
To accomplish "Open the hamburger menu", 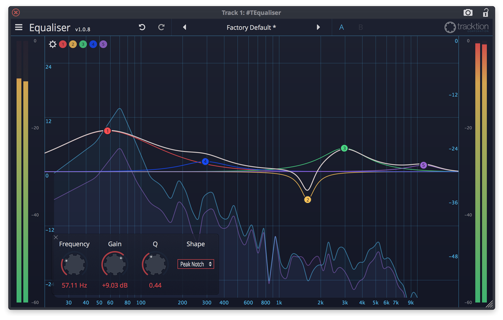I will point(18,27).
